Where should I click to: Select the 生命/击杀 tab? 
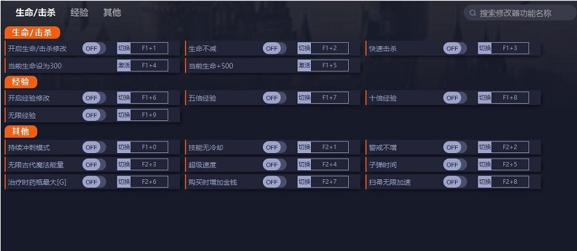pos(36,13)
